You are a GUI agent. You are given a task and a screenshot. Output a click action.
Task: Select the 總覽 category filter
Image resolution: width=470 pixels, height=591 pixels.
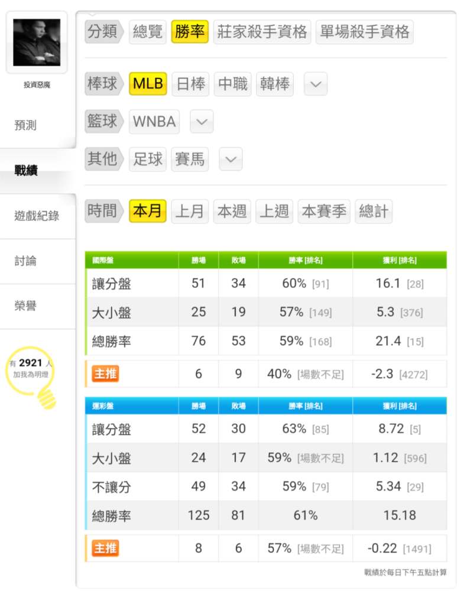click(147, 32)
